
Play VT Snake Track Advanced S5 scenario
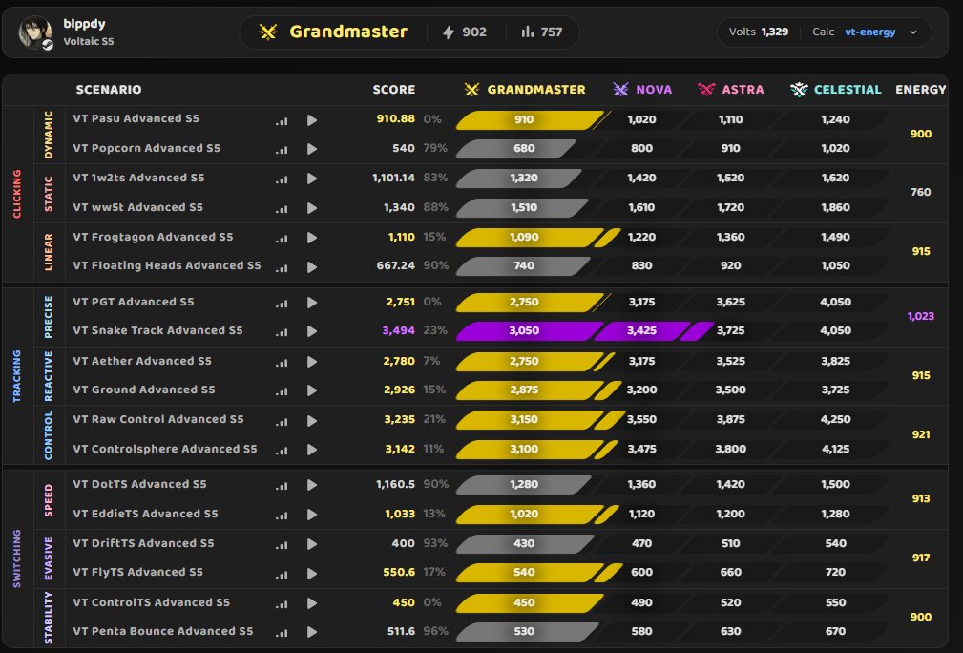click(312, 331)
